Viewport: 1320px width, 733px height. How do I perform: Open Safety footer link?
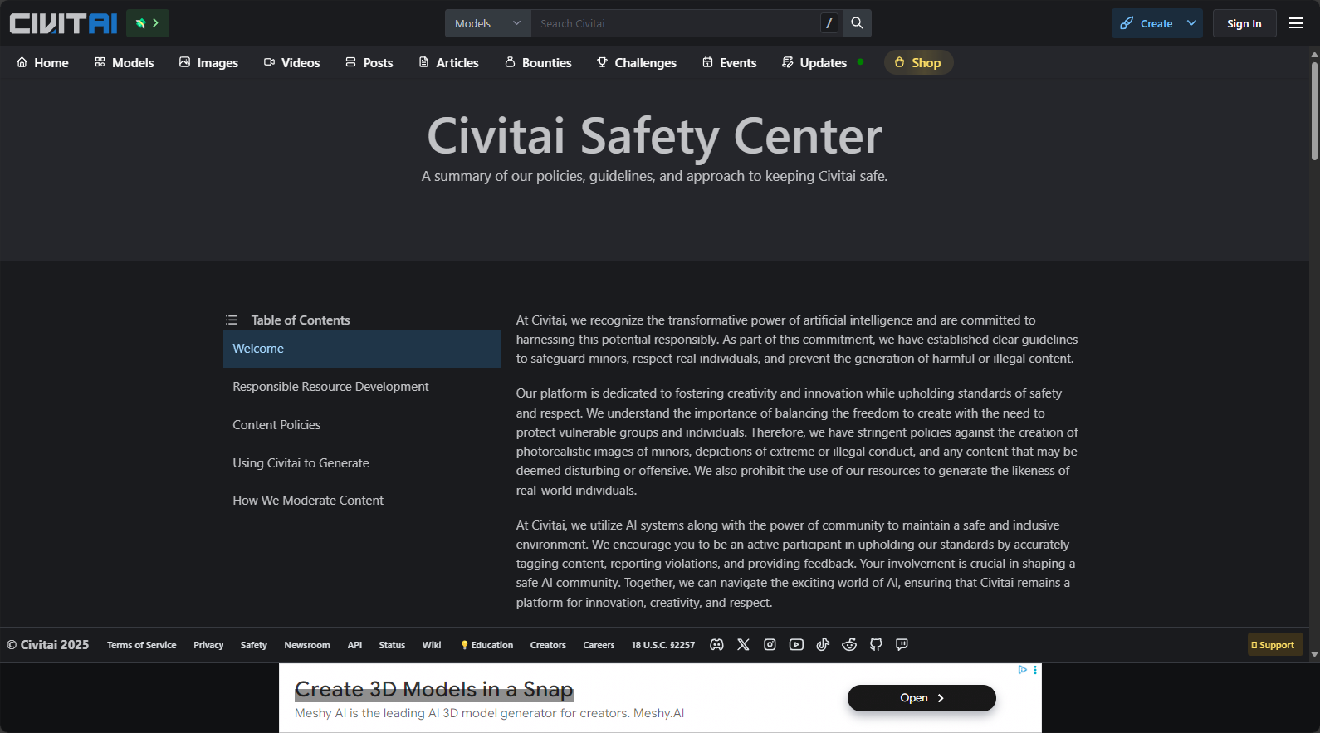253,645
